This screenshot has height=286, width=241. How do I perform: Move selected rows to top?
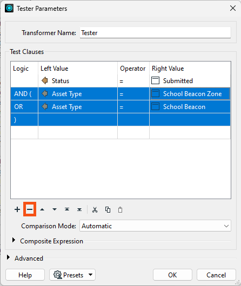[x=67, y=209]
